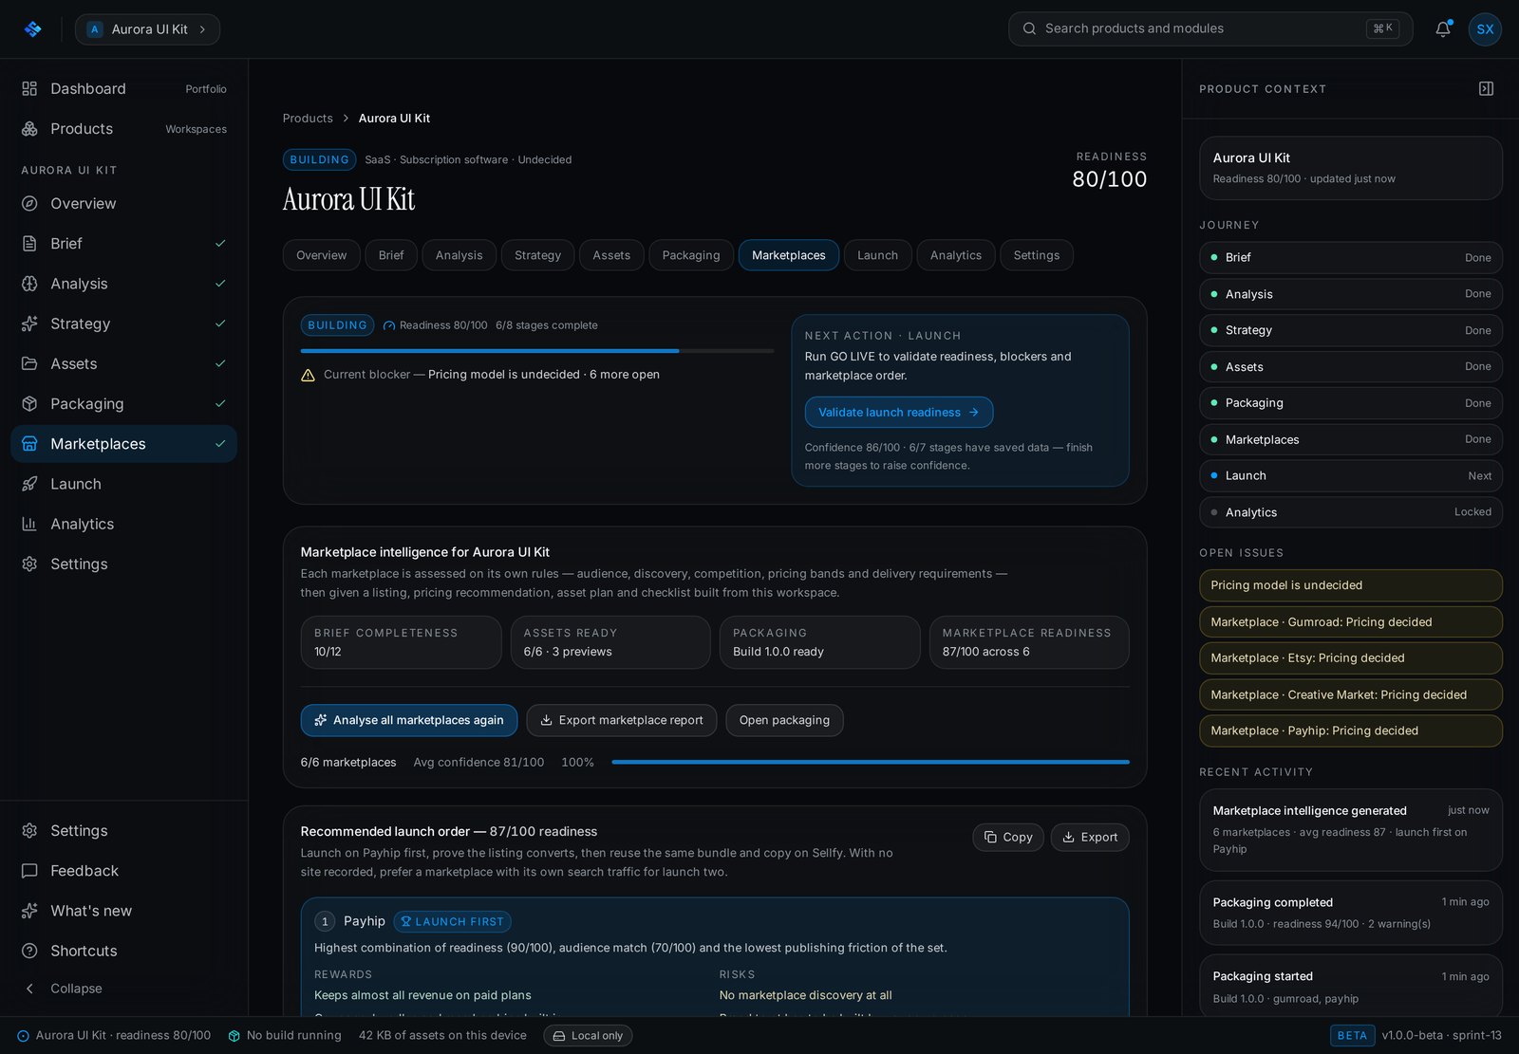1519x1054 pixels.
Task: Collapse the Product Context panel icon
Action: 1486,88
